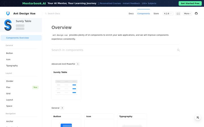Open the Surely Table sidebar promo title
Screen dimensions: 204x127
pos(24,21)
